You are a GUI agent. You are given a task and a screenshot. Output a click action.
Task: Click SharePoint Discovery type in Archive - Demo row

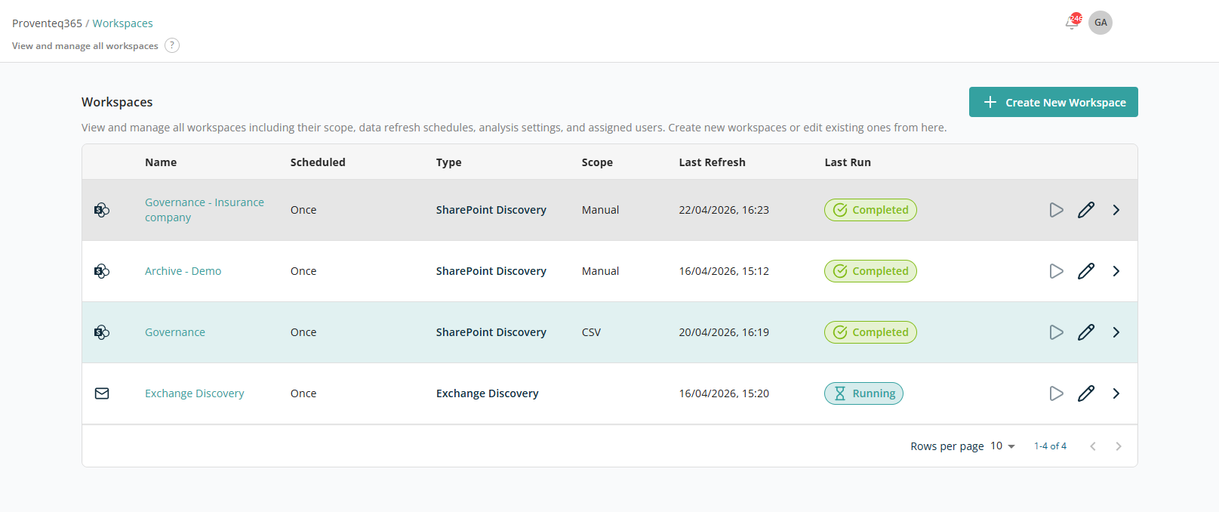(x=491, y=271)
